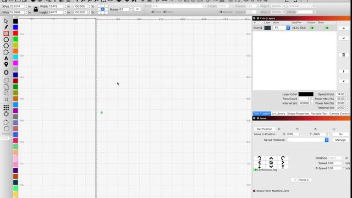Click the Manage saved positions button

tap(340, 140)
